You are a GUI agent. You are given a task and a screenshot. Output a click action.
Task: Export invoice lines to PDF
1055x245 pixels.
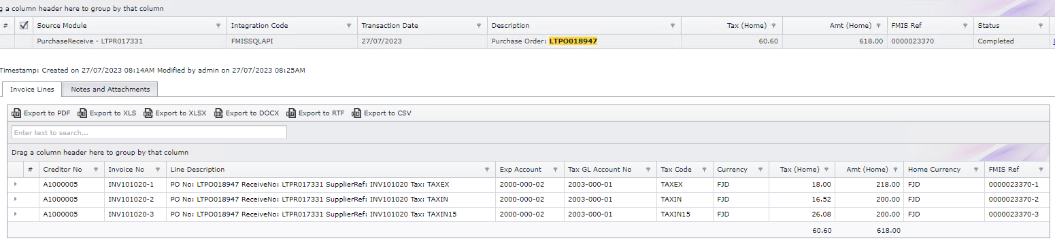point(41,113)
